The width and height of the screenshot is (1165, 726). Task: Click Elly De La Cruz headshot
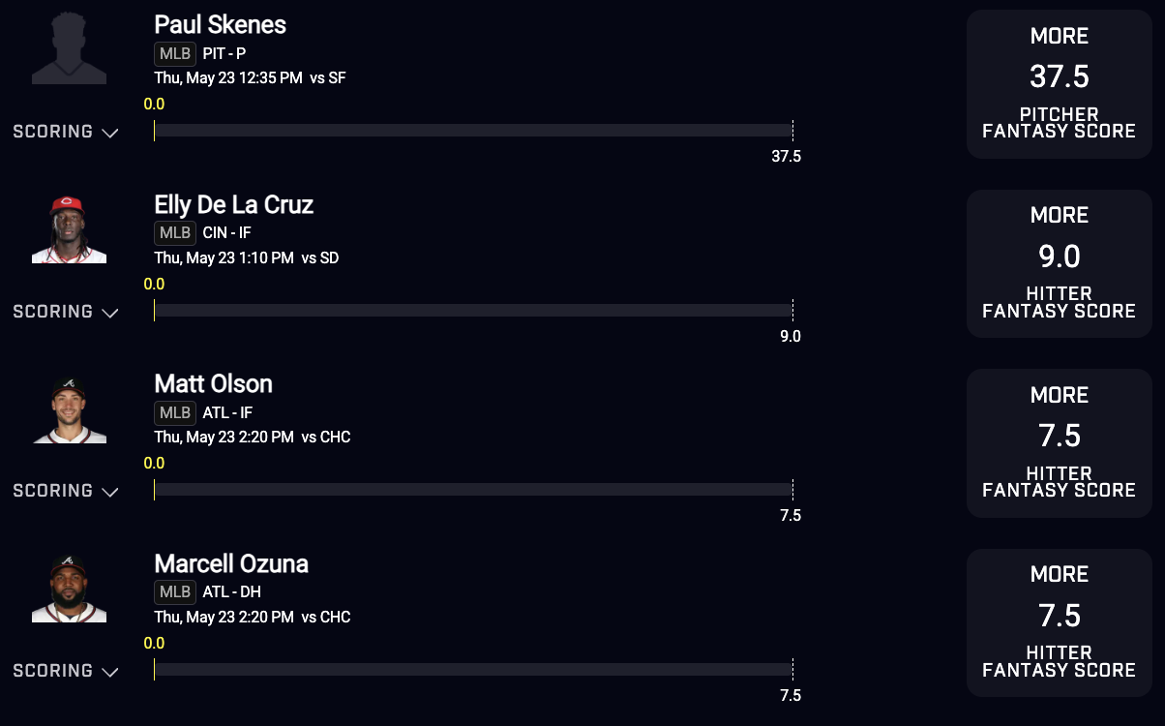coord(69,228)
